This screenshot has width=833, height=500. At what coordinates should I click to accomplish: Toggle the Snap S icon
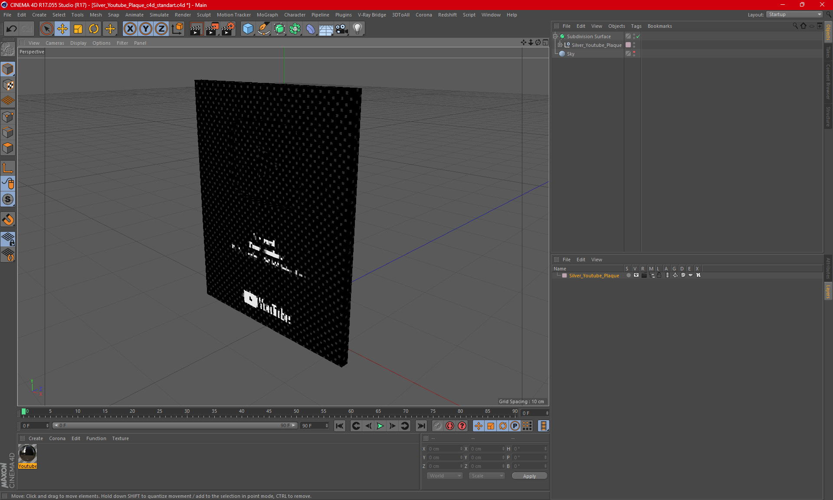[8, 199]
